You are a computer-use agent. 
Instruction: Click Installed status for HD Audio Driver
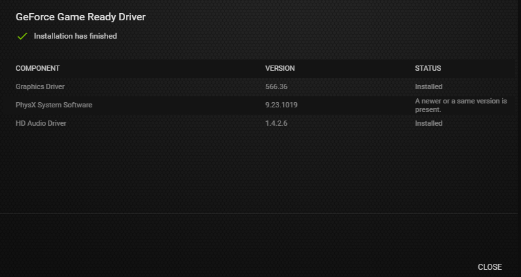429,123
